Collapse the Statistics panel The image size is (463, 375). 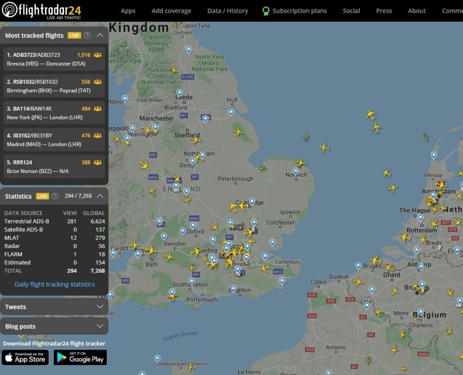click(x=100, y=196)
